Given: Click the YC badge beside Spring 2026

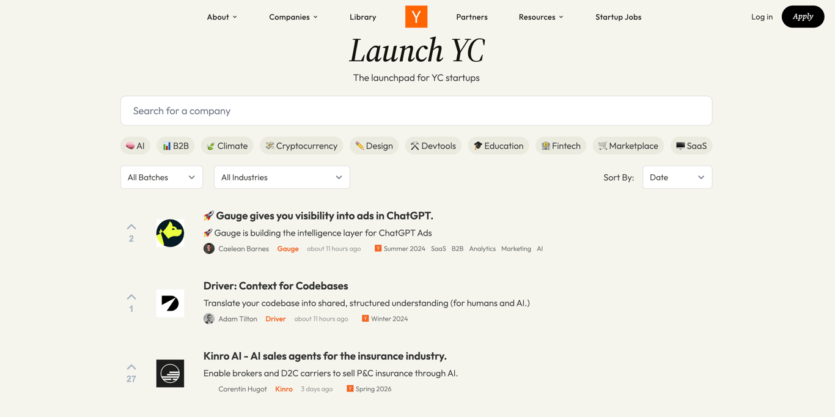Looking at the screenshot, I should (x=350, y=389).
